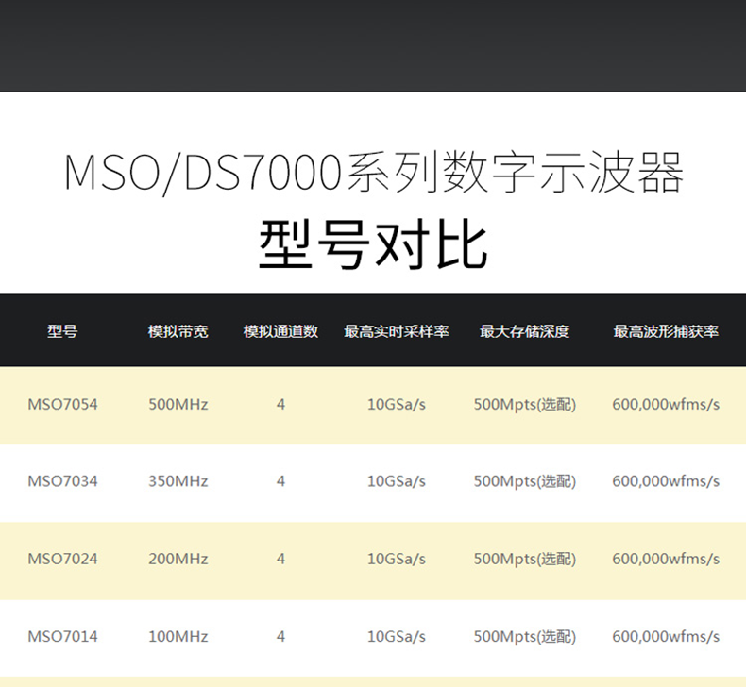Viewport: 746px width, 687px height.
Task: Click the MSO7014 model cell
Action: point(63,636)
